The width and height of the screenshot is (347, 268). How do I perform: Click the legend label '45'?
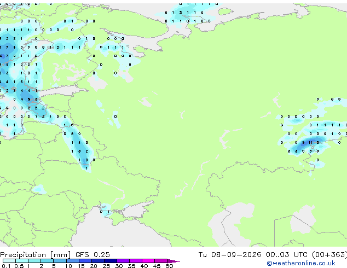coord(157,266)
